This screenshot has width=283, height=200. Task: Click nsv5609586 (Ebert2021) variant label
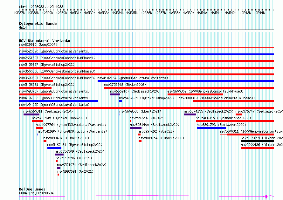tap(141, 111)
